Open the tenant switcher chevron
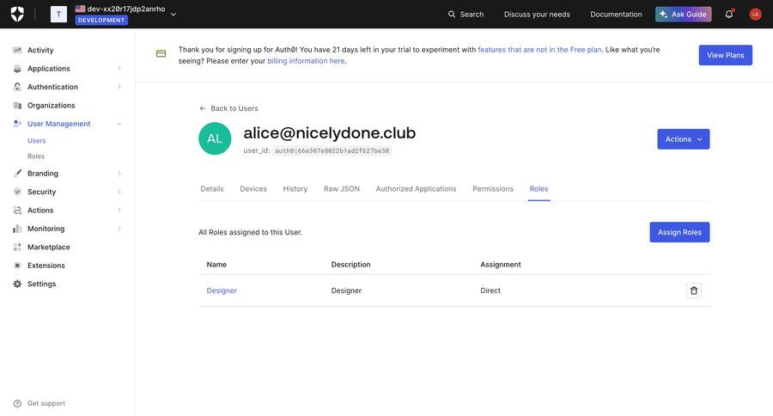Screen dimensions: 773x416 point(173,15)
